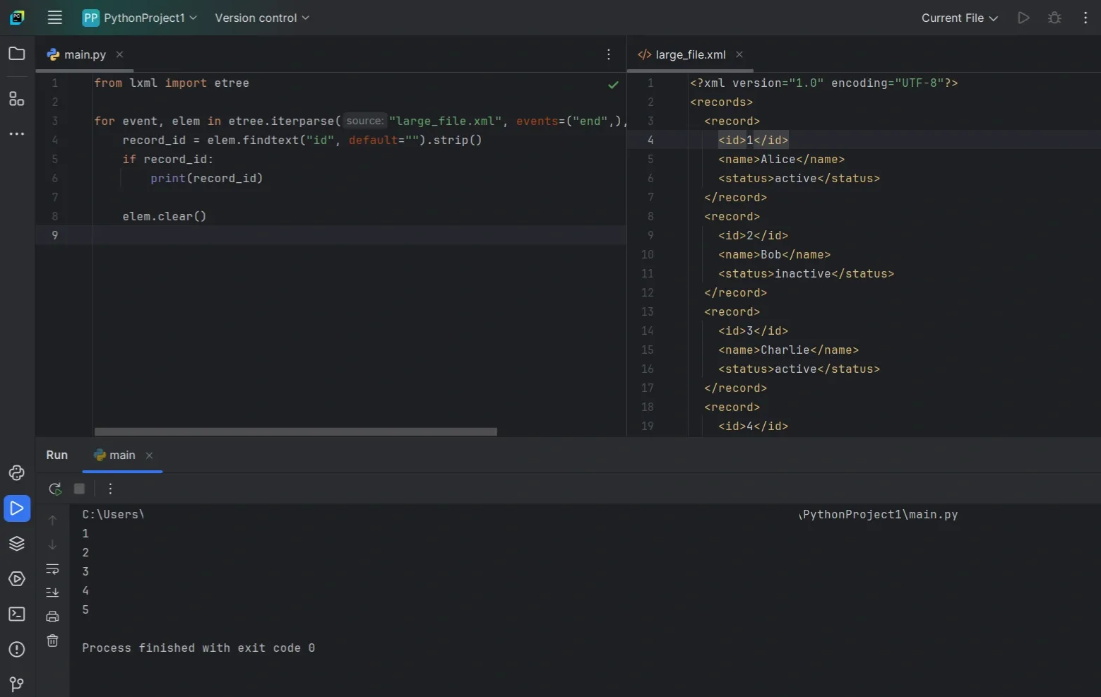Open the Terminal tool window

click(16, 614)
